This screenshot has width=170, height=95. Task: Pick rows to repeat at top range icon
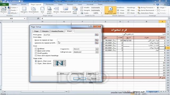tap(96, 40)
